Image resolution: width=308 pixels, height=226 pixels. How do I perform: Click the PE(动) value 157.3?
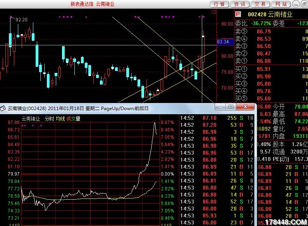click(x=301, y=159)
